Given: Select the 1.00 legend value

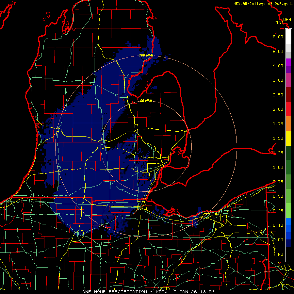Looking at the screenshot, I should [x=278, y=168].
